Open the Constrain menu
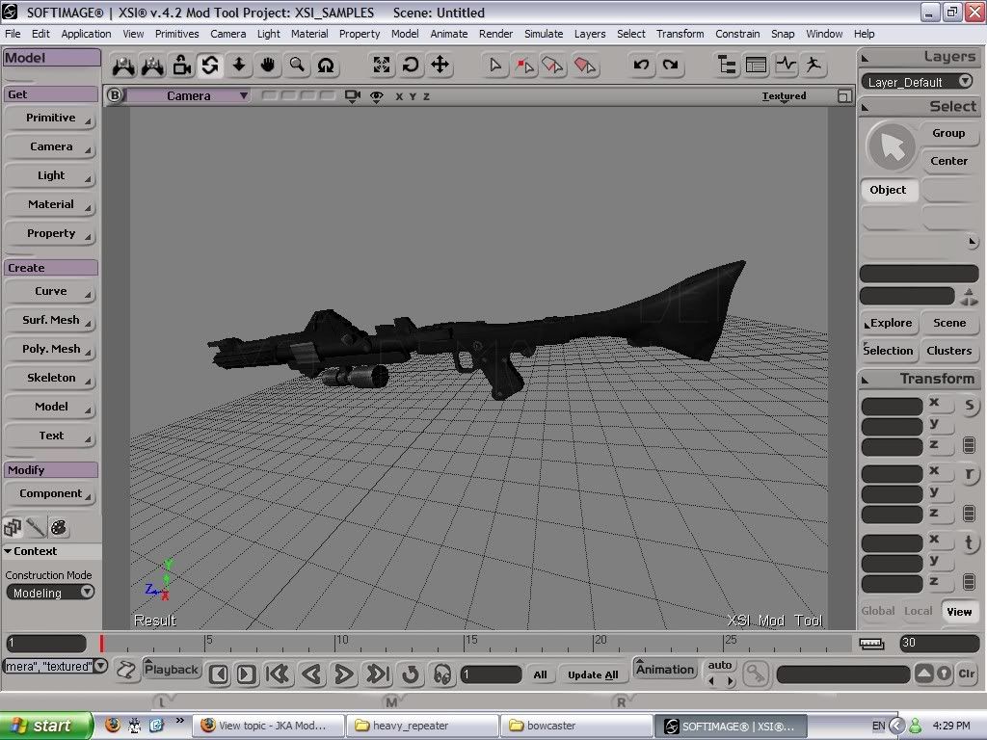987x740 pixels. click(737, 34)
